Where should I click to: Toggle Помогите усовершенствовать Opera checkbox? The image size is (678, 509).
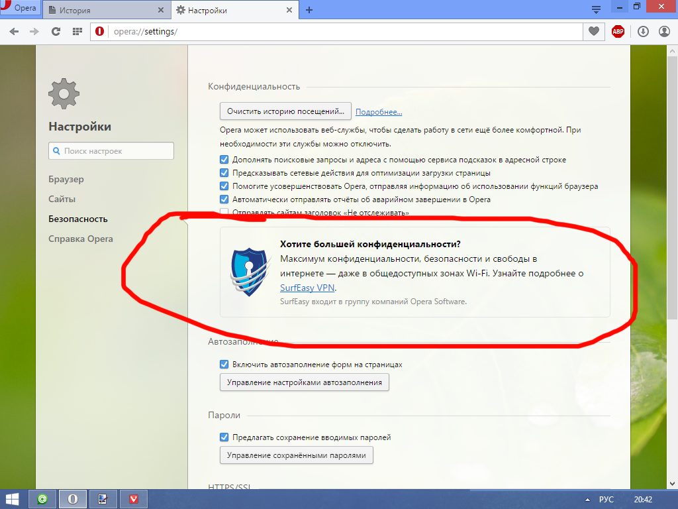point(224,186)
